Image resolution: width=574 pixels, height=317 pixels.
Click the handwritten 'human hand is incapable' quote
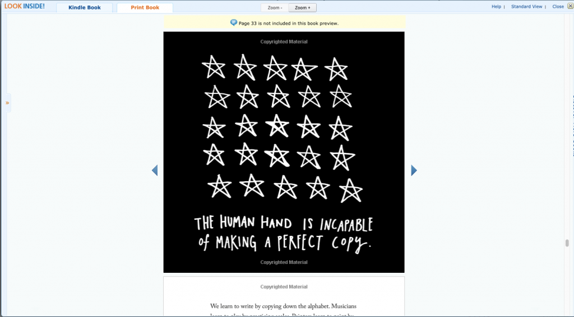284,233
